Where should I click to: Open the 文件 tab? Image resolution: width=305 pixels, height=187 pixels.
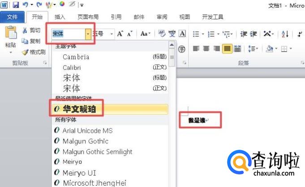[12, 17]
